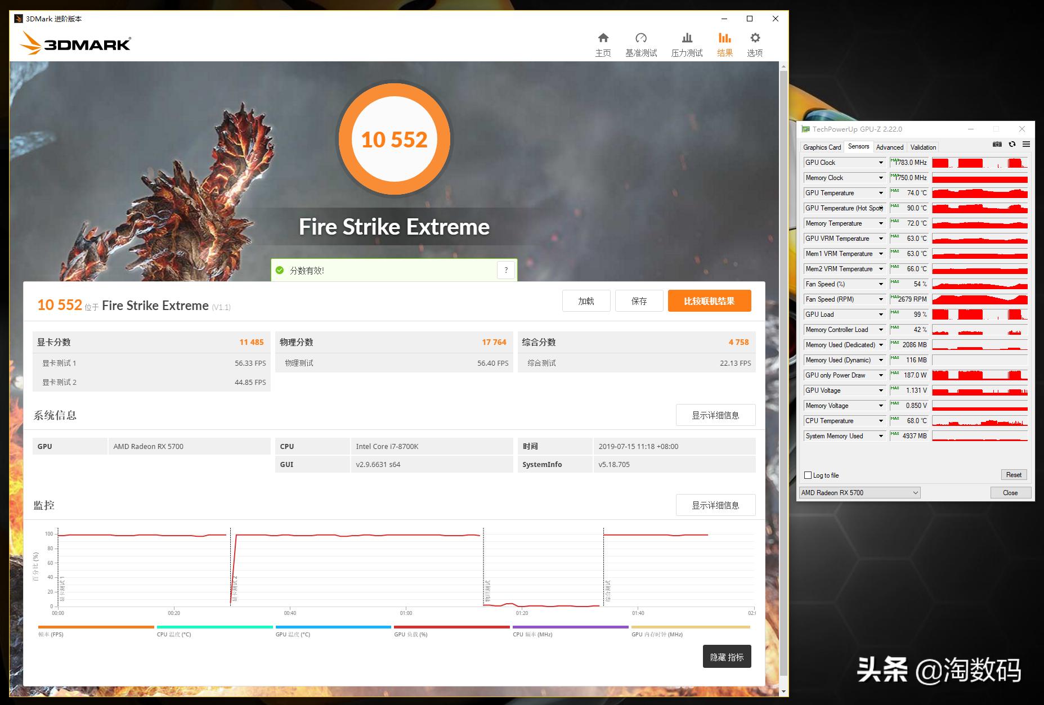Open the 选项 gear icon

(x=755, y=38)
